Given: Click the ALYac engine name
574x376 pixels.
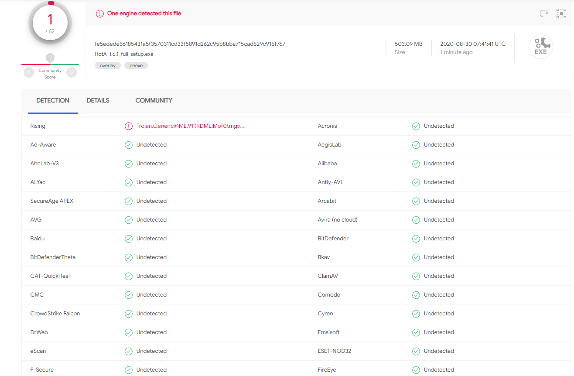Looking at the screenshot, I should (x=38, y=182).
